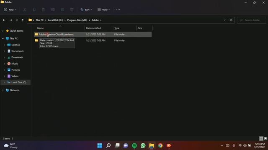268x150 pixels.
Task: Click the microphone tray icon
Action: [234, 145]
